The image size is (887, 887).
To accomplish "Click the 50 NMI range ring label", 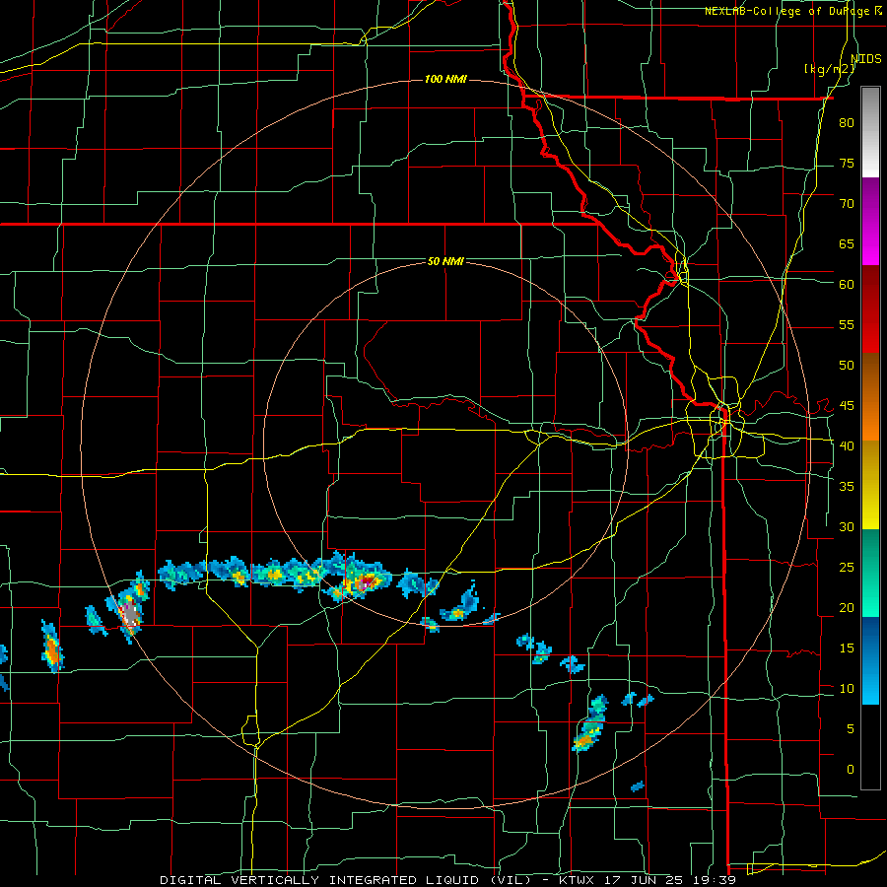I will (445, 261).
